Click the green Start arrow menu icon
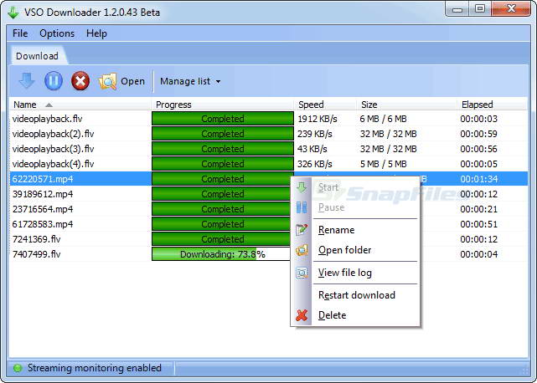The height and width of the screenshot is (383, 537). [x=302, y=187]
